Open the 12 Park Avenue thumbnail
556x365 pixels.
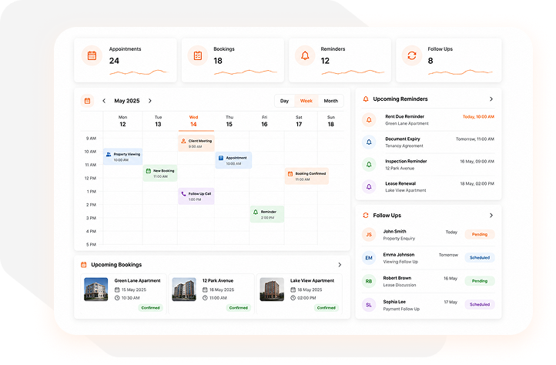coord(184,290)
